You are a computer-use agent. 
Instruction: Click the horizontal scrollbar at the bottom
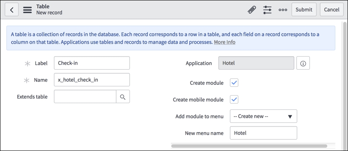(x=249, y=146)
